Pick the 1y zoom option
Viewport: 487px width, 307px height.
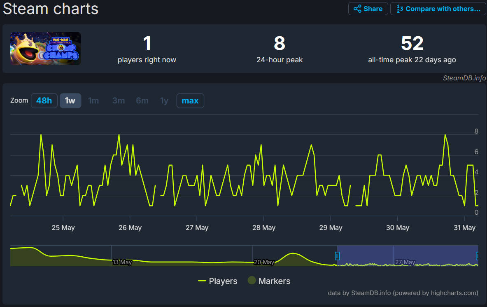pyautogui.click(x=164, y=101)
